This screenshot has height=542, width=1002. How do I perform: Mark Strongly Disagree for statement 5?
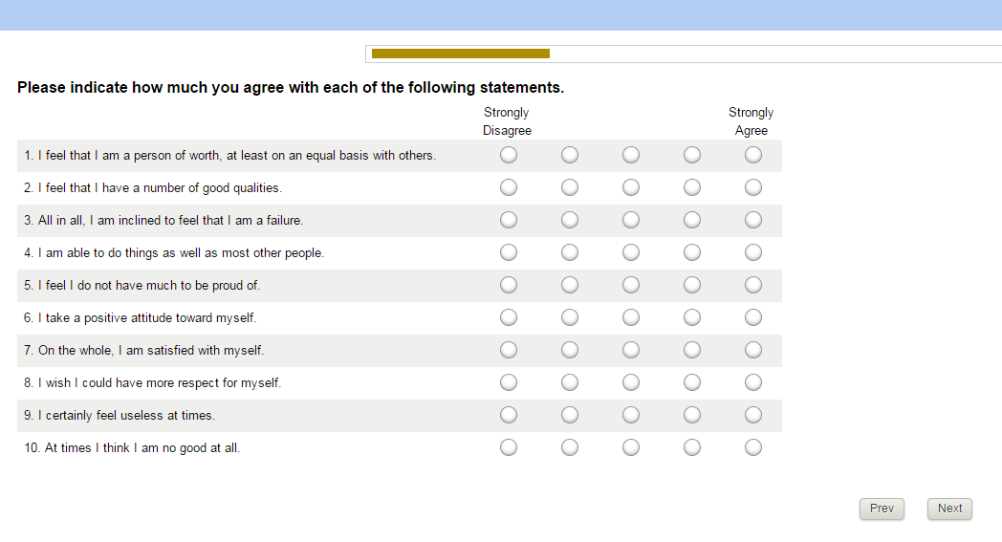(x=509, y=285)
